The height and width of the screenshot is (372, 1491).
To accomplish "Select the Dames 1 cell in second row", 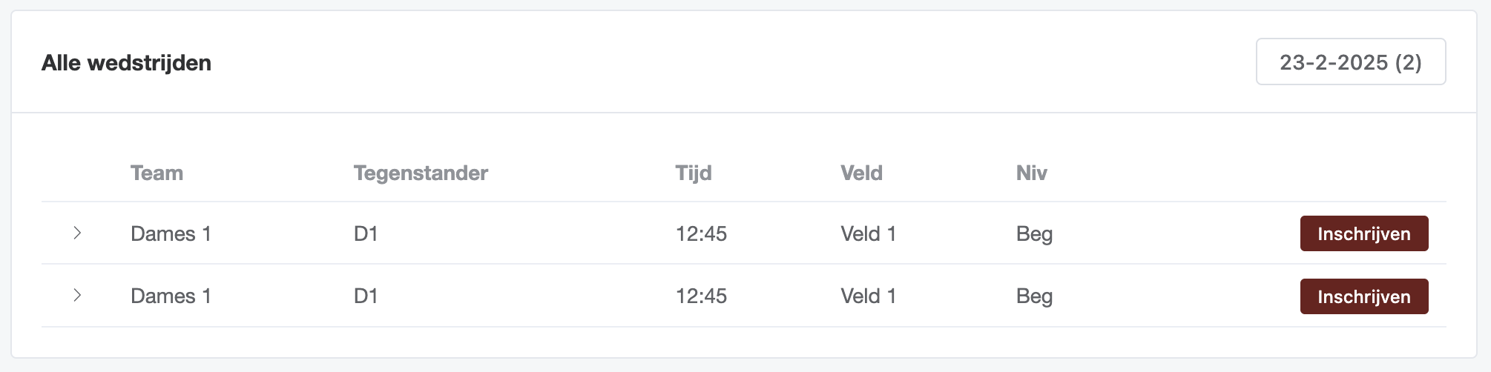I will point(171,296).
